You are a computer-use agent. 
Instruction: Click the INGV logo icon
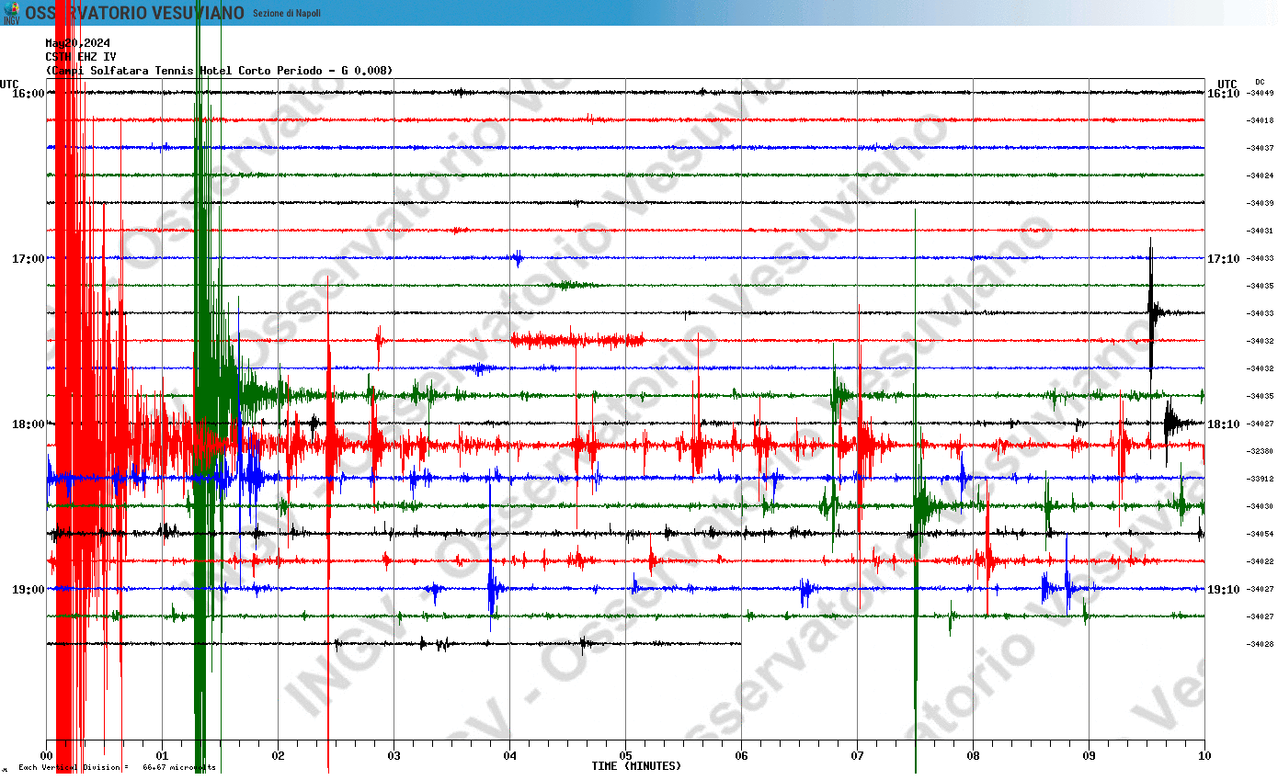coord(11,13)
